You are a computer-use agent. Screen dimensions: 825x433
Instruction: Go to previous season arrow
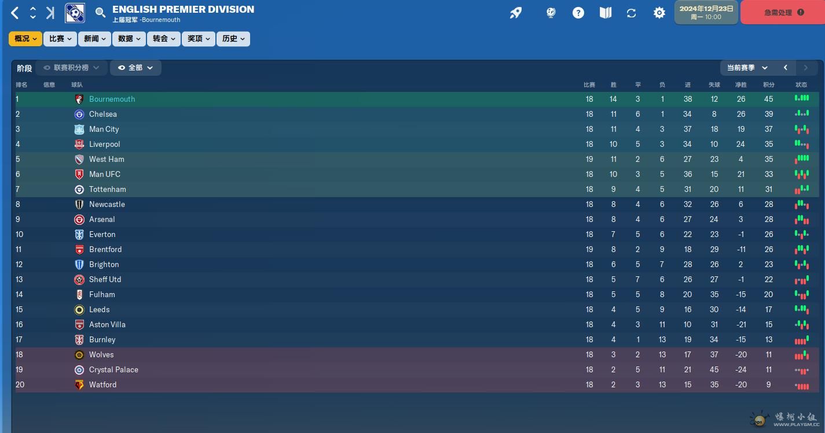(786, 68)
